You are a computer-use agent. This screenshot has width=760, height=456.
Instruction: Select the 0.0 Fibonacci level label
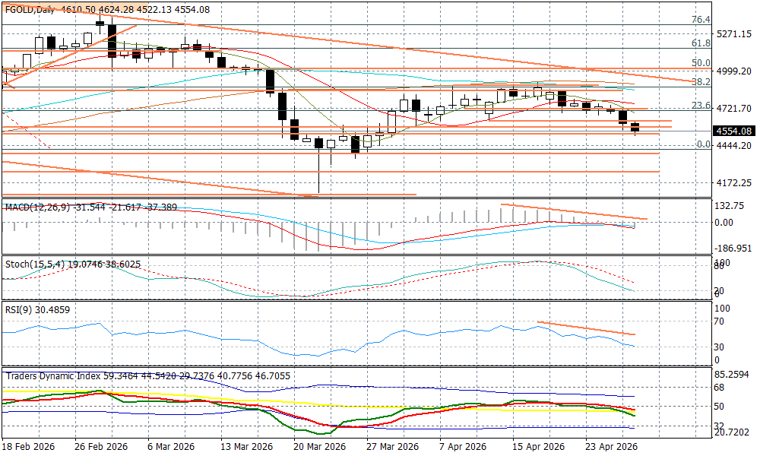[x=704, y=144]
